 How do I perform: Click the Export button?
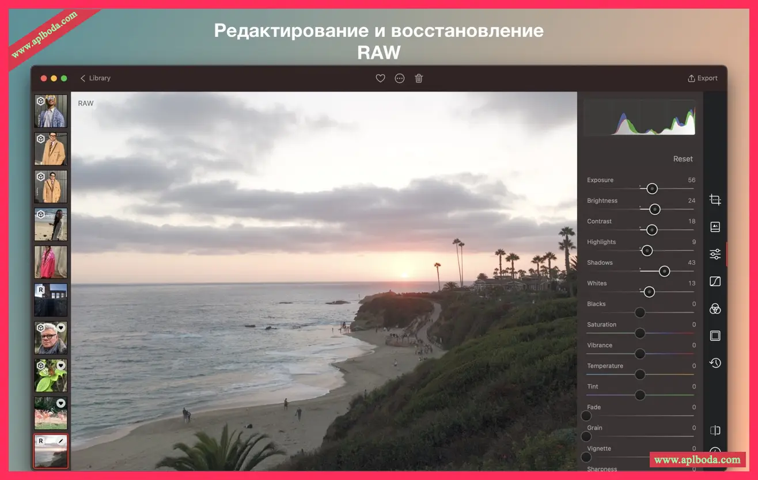[703, 78]
